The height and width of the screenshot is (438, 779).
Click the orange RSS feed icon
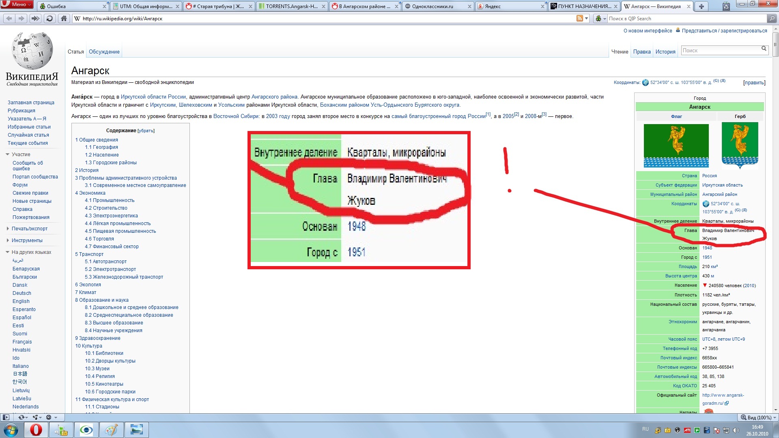click(580, 19)
